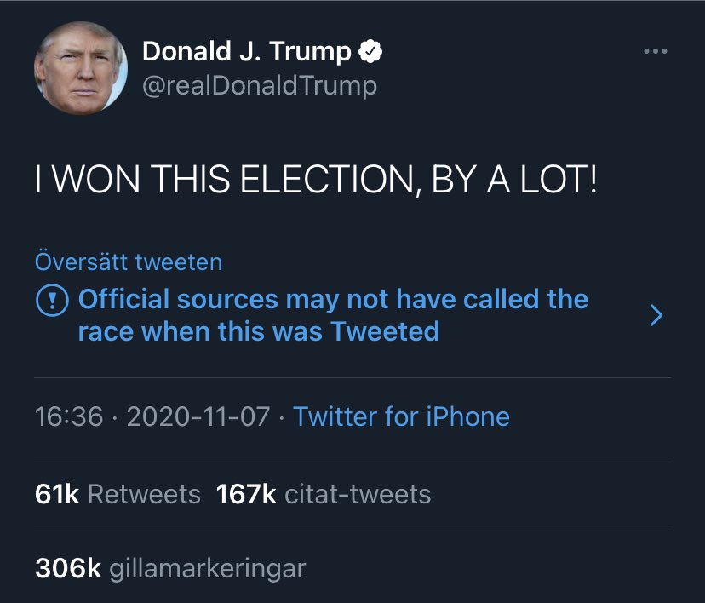Open the 167k quote count
This screenshot has height=603, width=705.
[246, 494]
